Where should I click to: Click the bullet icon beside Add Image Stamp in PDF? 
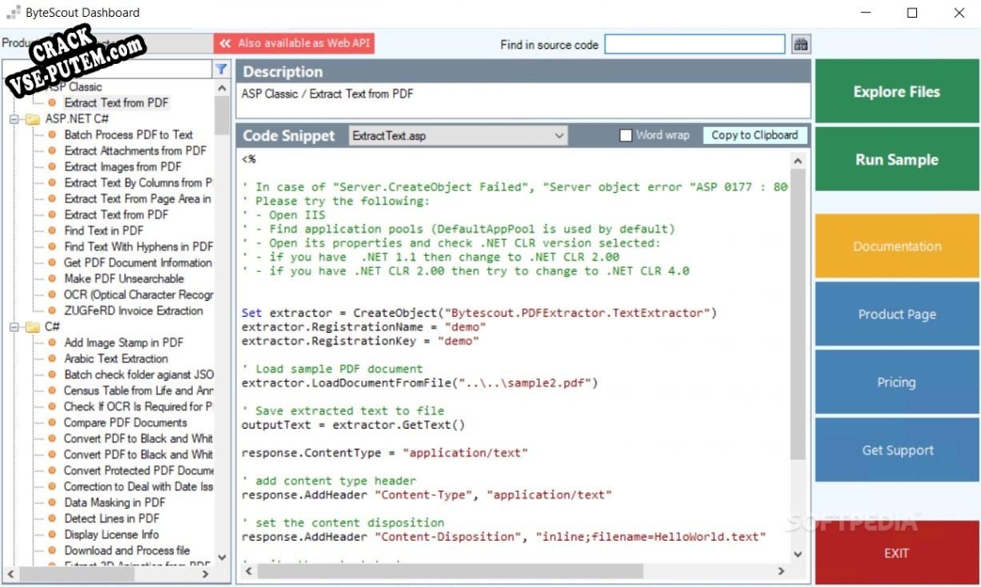52,342
